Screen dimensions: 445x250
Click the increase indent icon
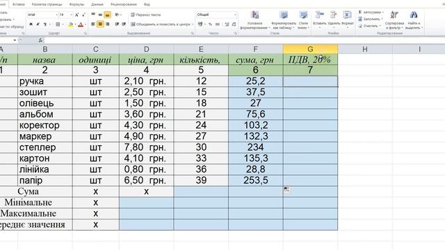point(124,24)
